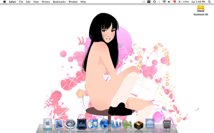Click the battery status icon

click(180, 2)
